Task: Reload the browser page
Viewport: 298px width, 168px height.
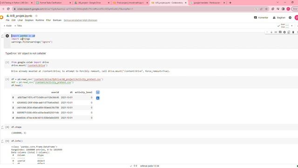Action: (8, 9)
